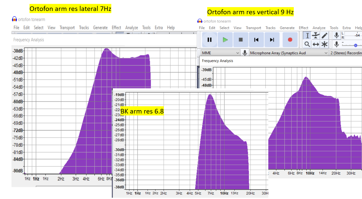Select the pencil Draw tool
Image resolution: width=362 pixels, height=199 pixels.
324,36
